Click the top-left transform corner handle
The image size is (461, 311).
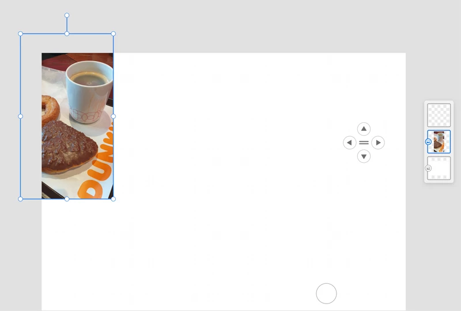21,34
